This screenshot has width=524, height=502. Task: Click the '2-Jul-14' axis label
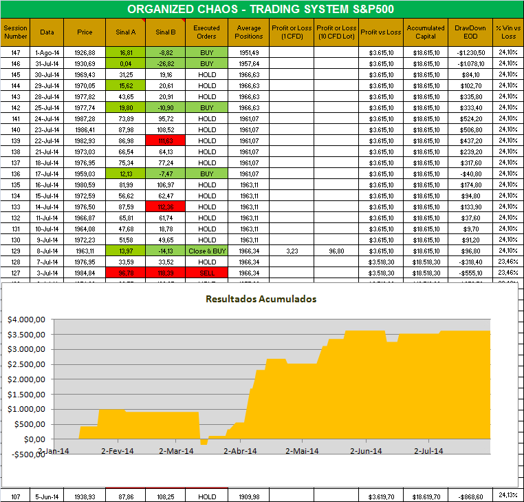(x=428, y=451)
